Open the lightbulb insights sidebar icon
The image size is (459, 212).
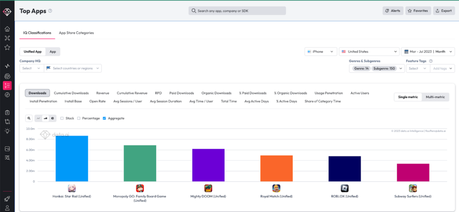coord(7,131)
